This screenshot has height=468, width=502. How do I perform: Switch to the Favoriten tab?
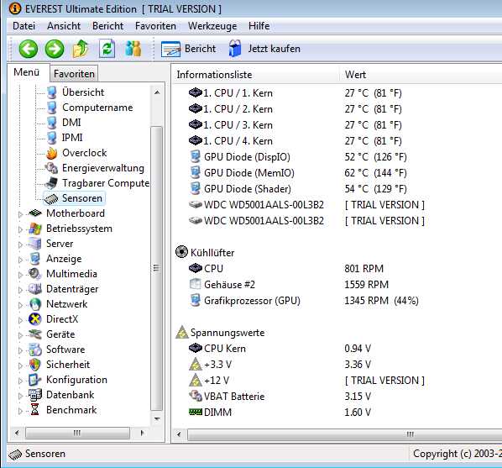(x=74, y=74)
